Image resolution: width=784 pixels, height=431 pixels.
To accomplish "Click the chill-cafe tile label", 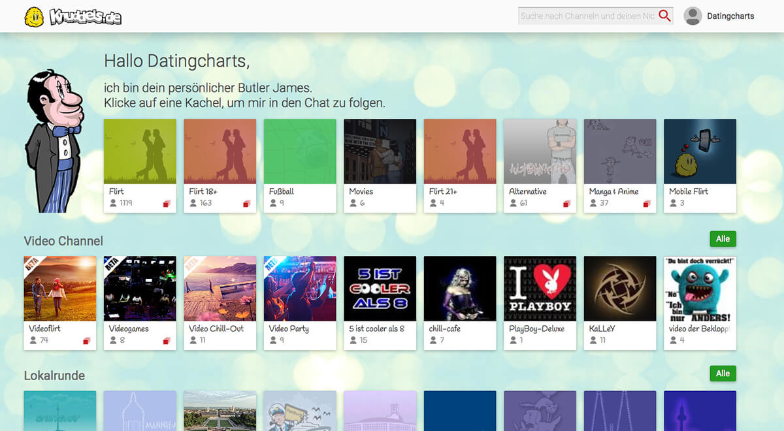I will [445, 328].
